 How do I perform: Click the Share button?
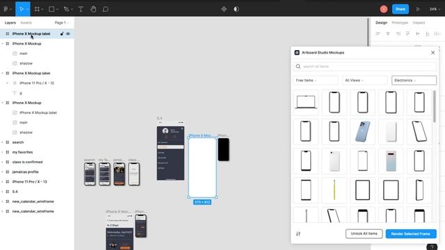click(400, 9)
